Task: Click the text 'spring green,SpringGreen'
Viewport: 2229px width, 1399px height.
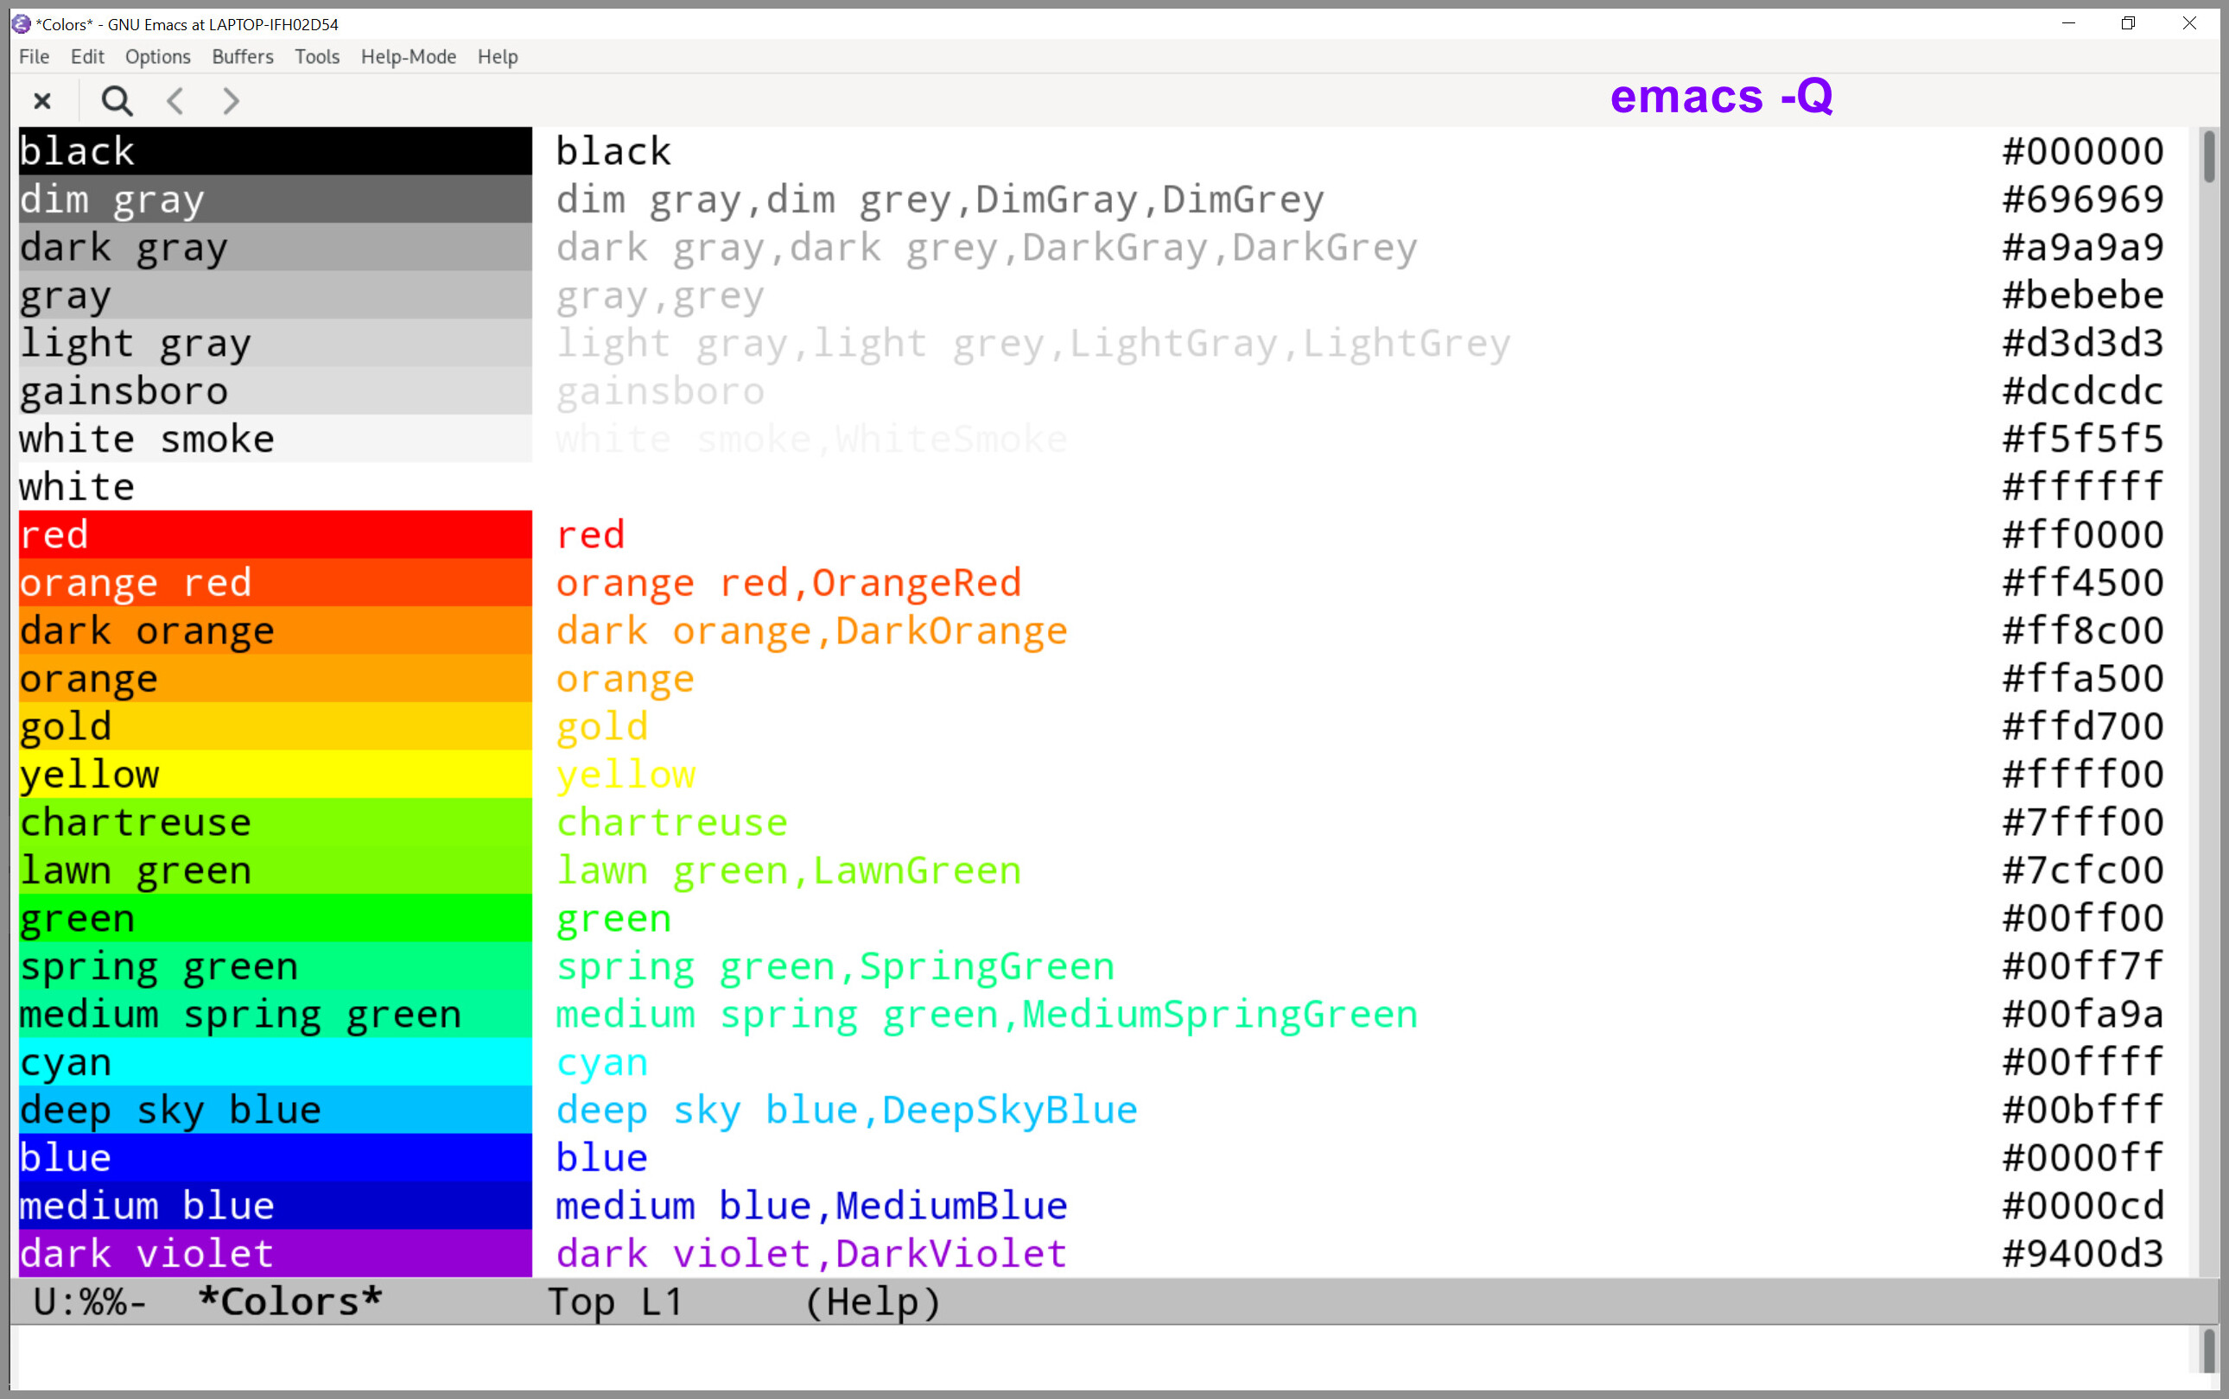Action: click(x=835, y=967)
